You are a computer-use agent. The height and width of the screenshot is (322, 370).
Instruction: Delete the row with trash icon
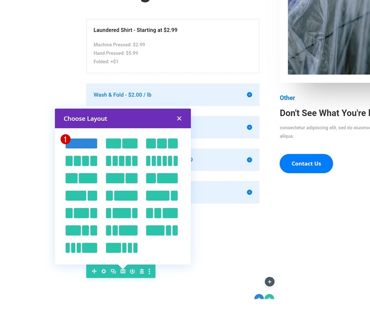[142, 271]
